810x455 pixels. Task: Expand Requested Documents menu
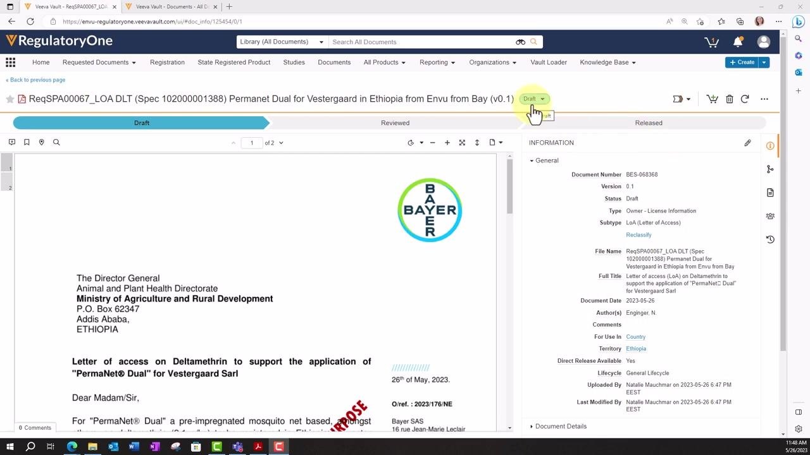coord(99,62)
